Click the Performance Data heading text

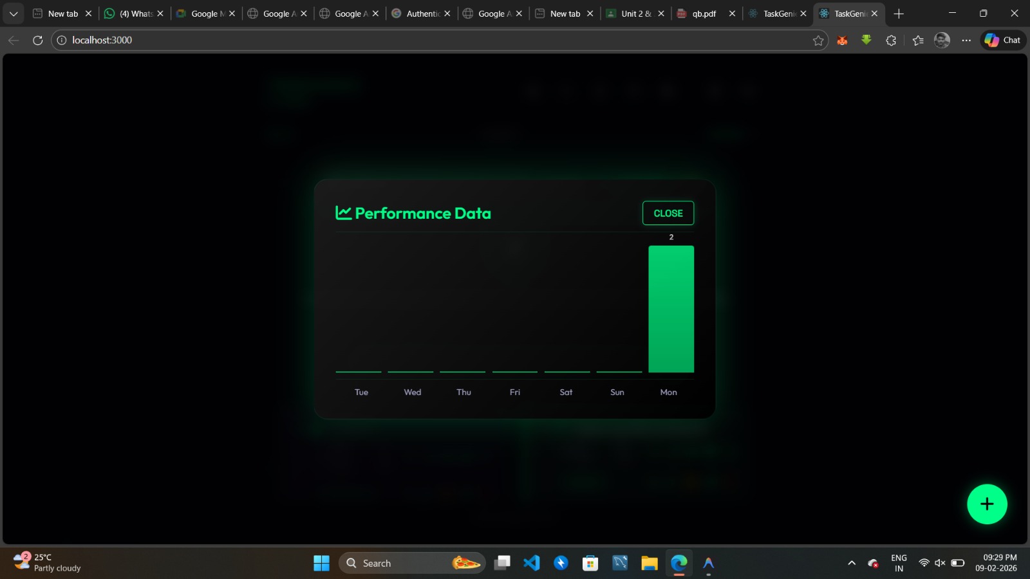(423, 213)
